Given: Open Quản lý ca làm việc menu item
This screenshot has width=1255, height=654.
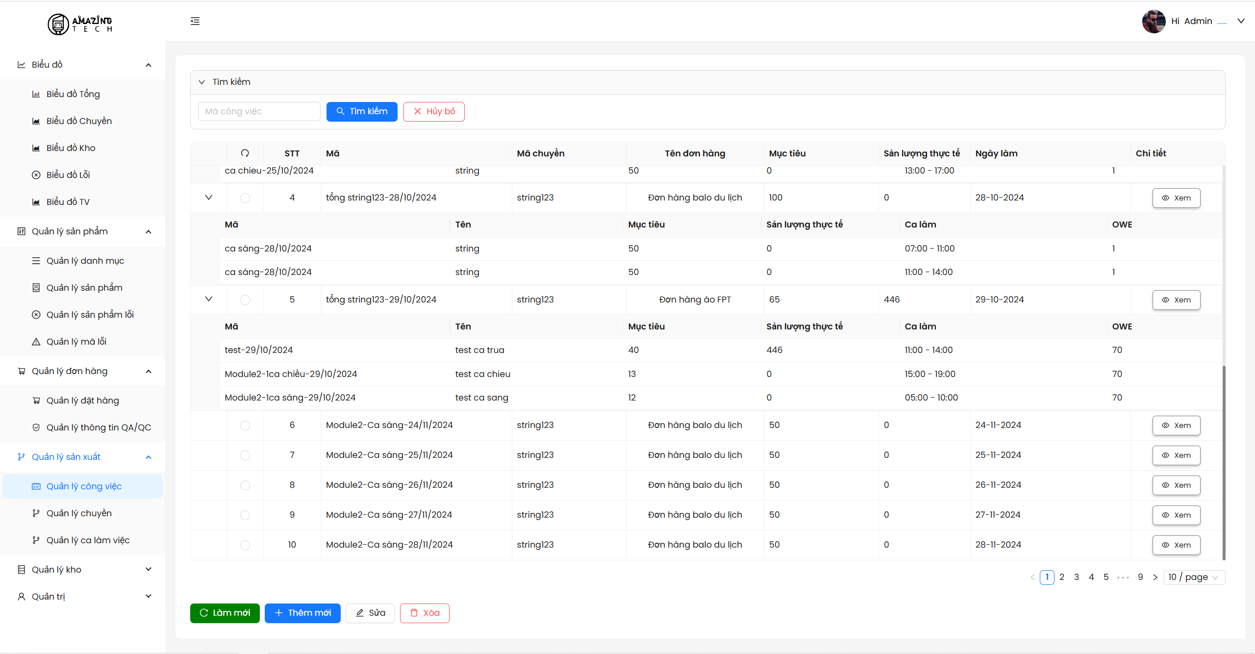Looking at the screenshot, I should [87, 540].
